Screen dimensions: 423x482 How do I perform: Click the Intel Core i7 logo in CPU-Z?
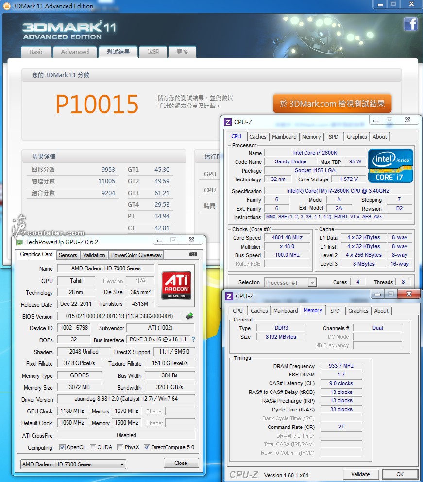[x=390, y=166]
